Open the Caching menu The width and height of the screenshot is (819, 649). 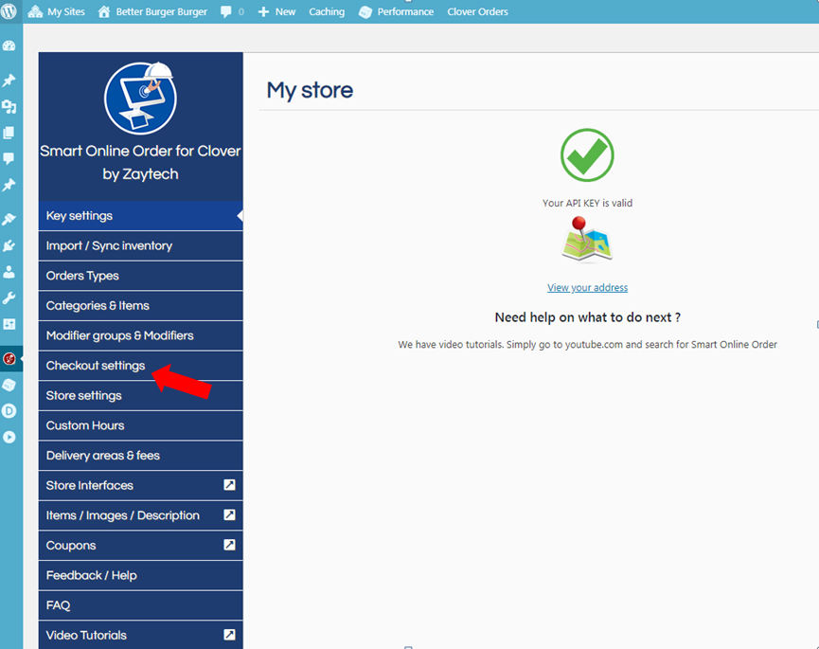[x=327, y=11]
